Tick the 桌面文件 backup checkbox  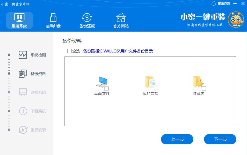point(106,89)
